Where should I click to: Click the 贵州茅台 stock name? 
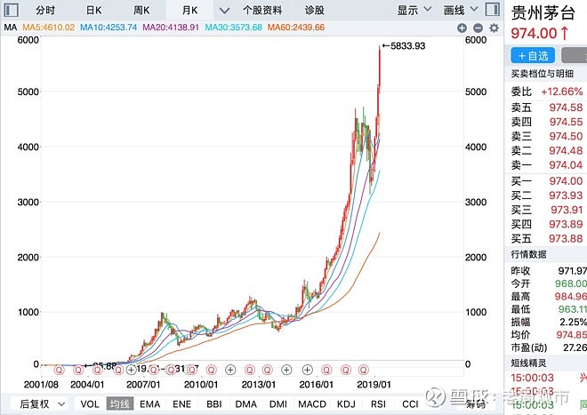(x=543, y=13)
